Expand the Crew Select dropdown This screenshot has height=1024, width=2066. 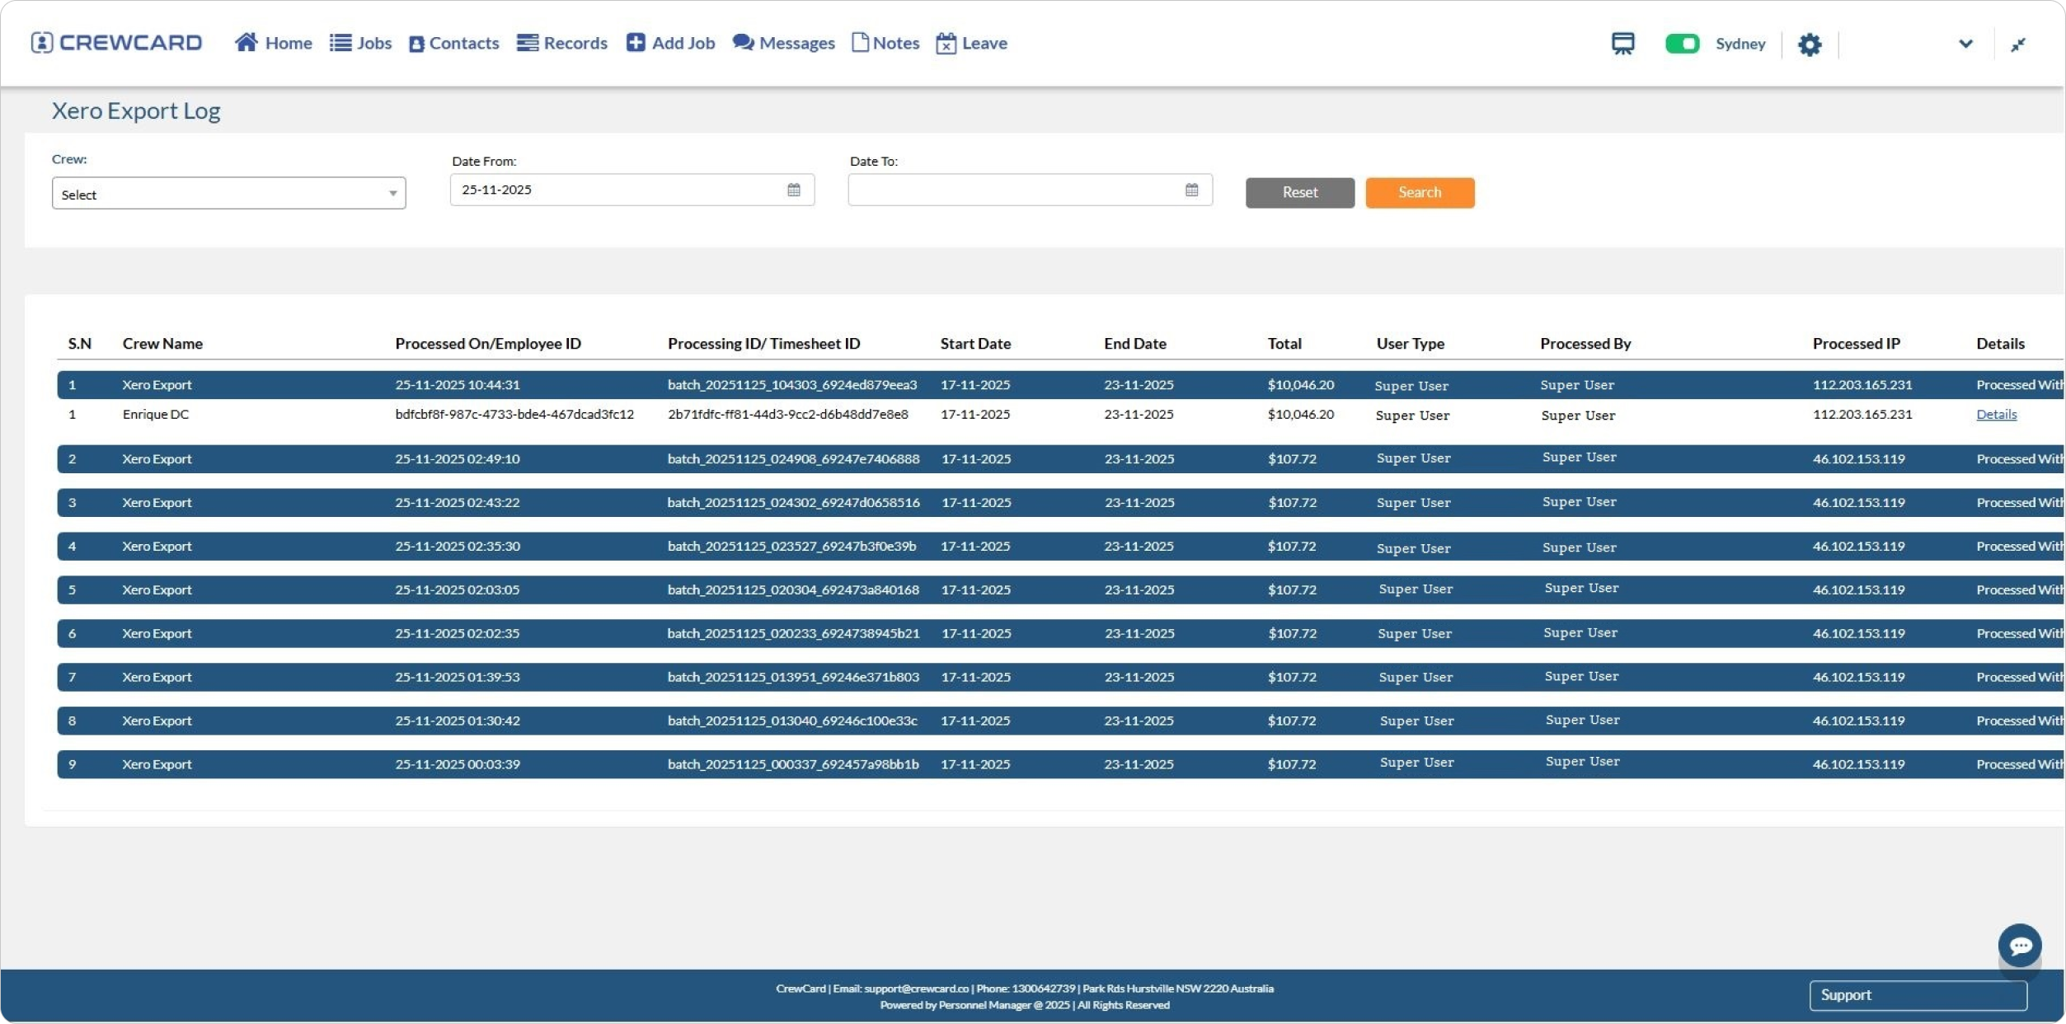coord(228,194)
